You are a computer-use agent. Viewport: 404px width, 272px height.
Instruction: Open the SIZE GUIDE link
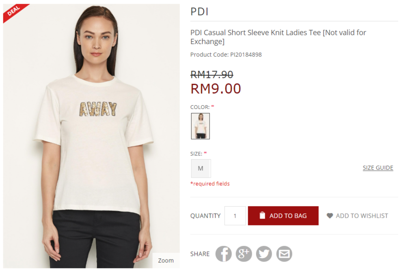click(x=378, y=168)
